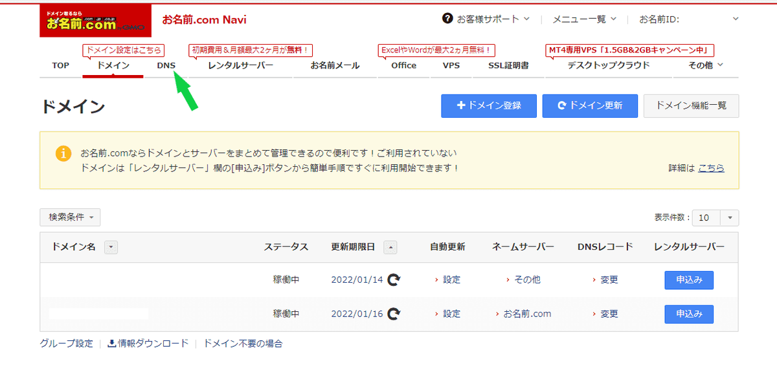Click the 情報ダウンロード link

[153, 344]
